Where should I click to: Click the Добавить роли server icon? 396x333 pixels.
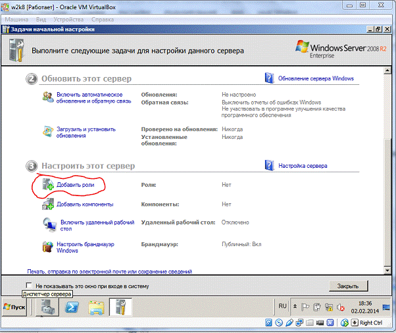click(x=48, y=184)
